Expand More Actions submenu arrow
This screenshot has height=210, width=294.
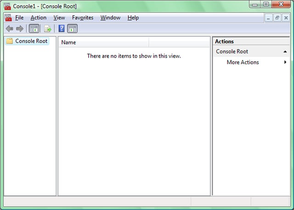[x=285, y=62]
